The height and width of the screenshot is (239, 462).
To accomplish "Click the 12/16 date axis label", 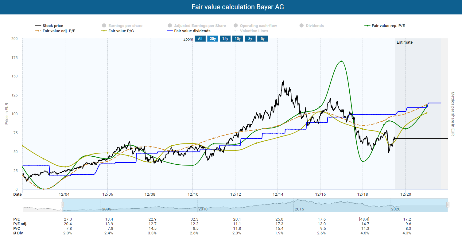I will pos(320,194).
